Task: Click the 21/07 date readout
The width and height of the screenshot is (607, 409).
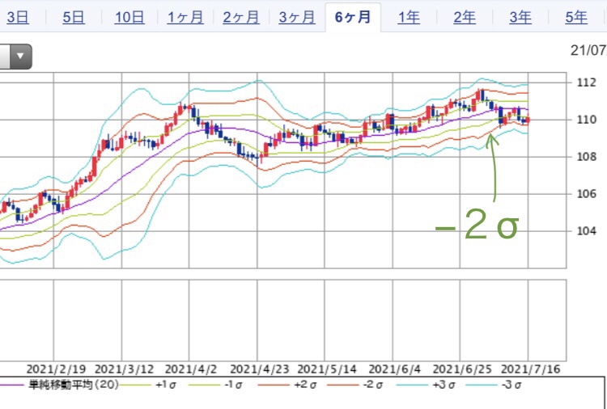Action: pyautogui.click(x=588, y=50)
